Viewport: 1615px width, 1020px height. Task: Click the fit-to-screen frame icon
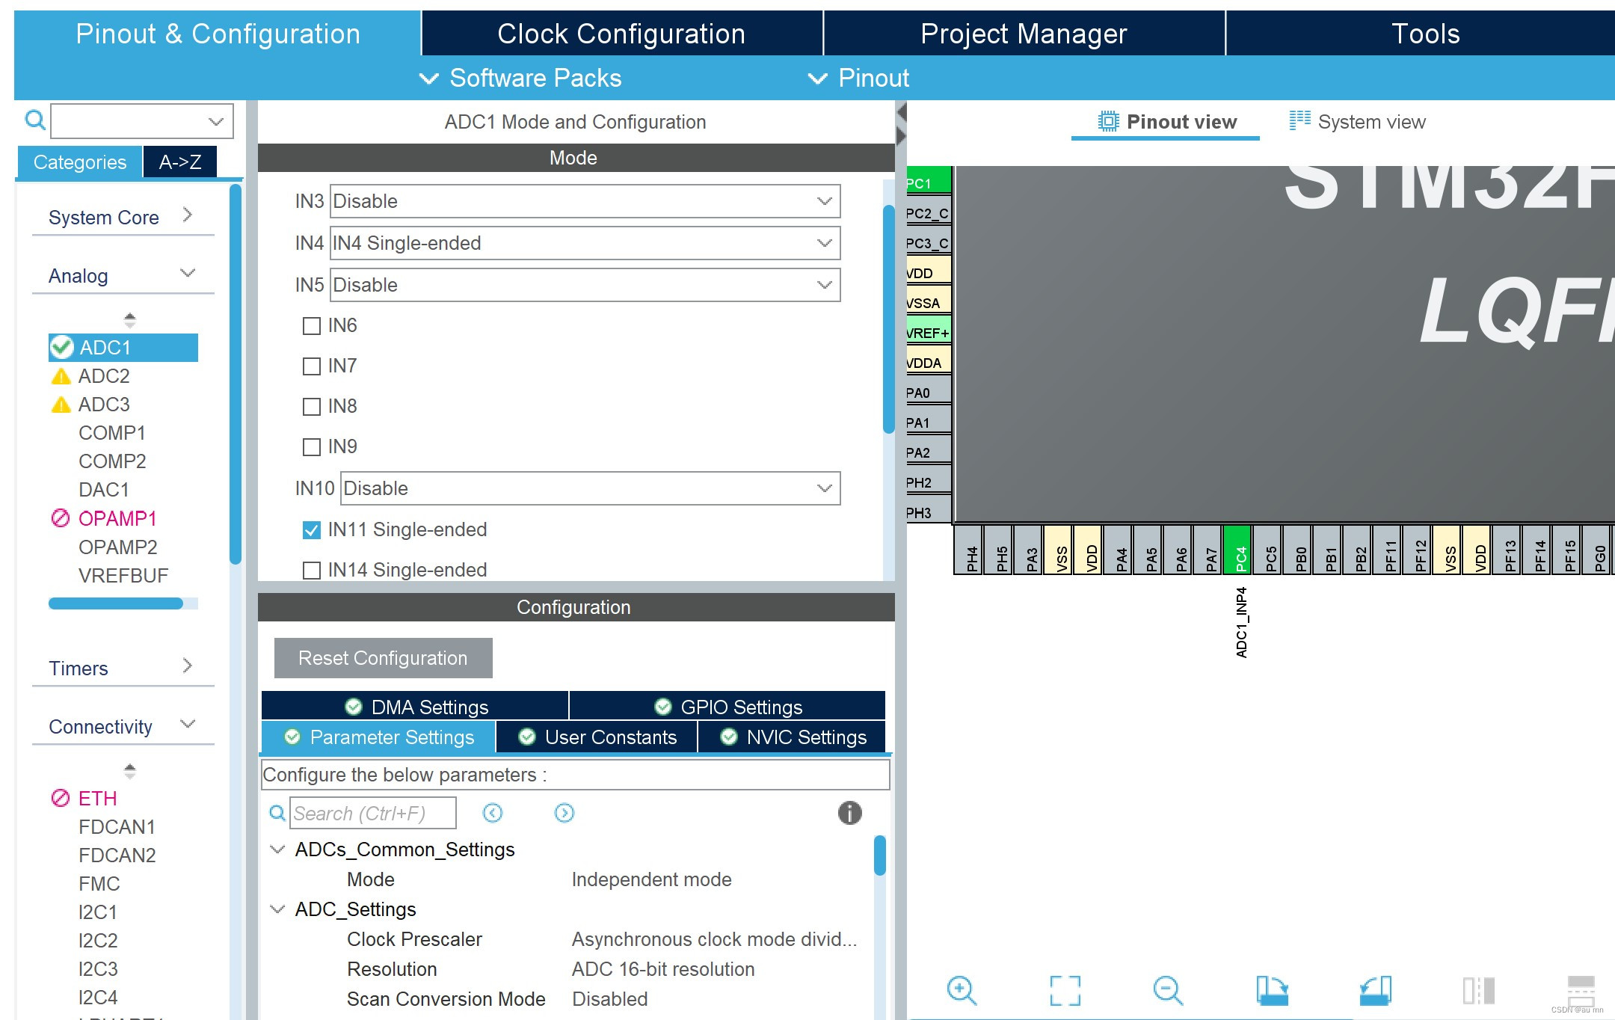[x=1065, y=990]
